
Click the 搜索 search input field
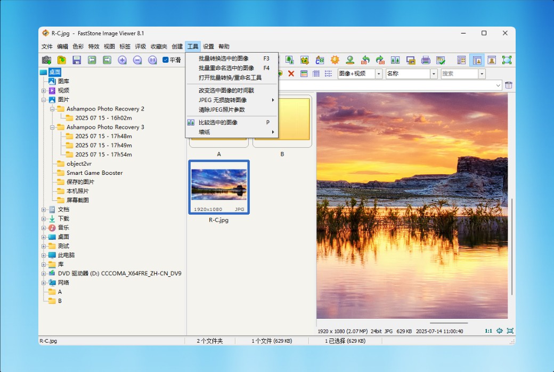coord(460,74)
